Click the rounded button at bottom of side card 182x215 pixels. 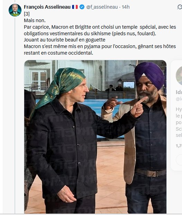[x=179, y=160]
